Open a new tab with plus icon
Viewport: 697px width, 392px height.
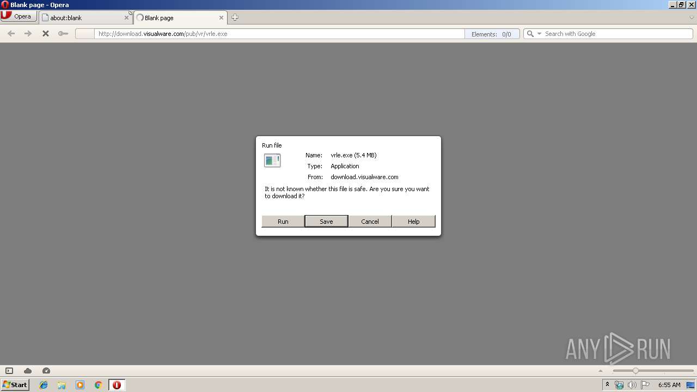point(235,17)
